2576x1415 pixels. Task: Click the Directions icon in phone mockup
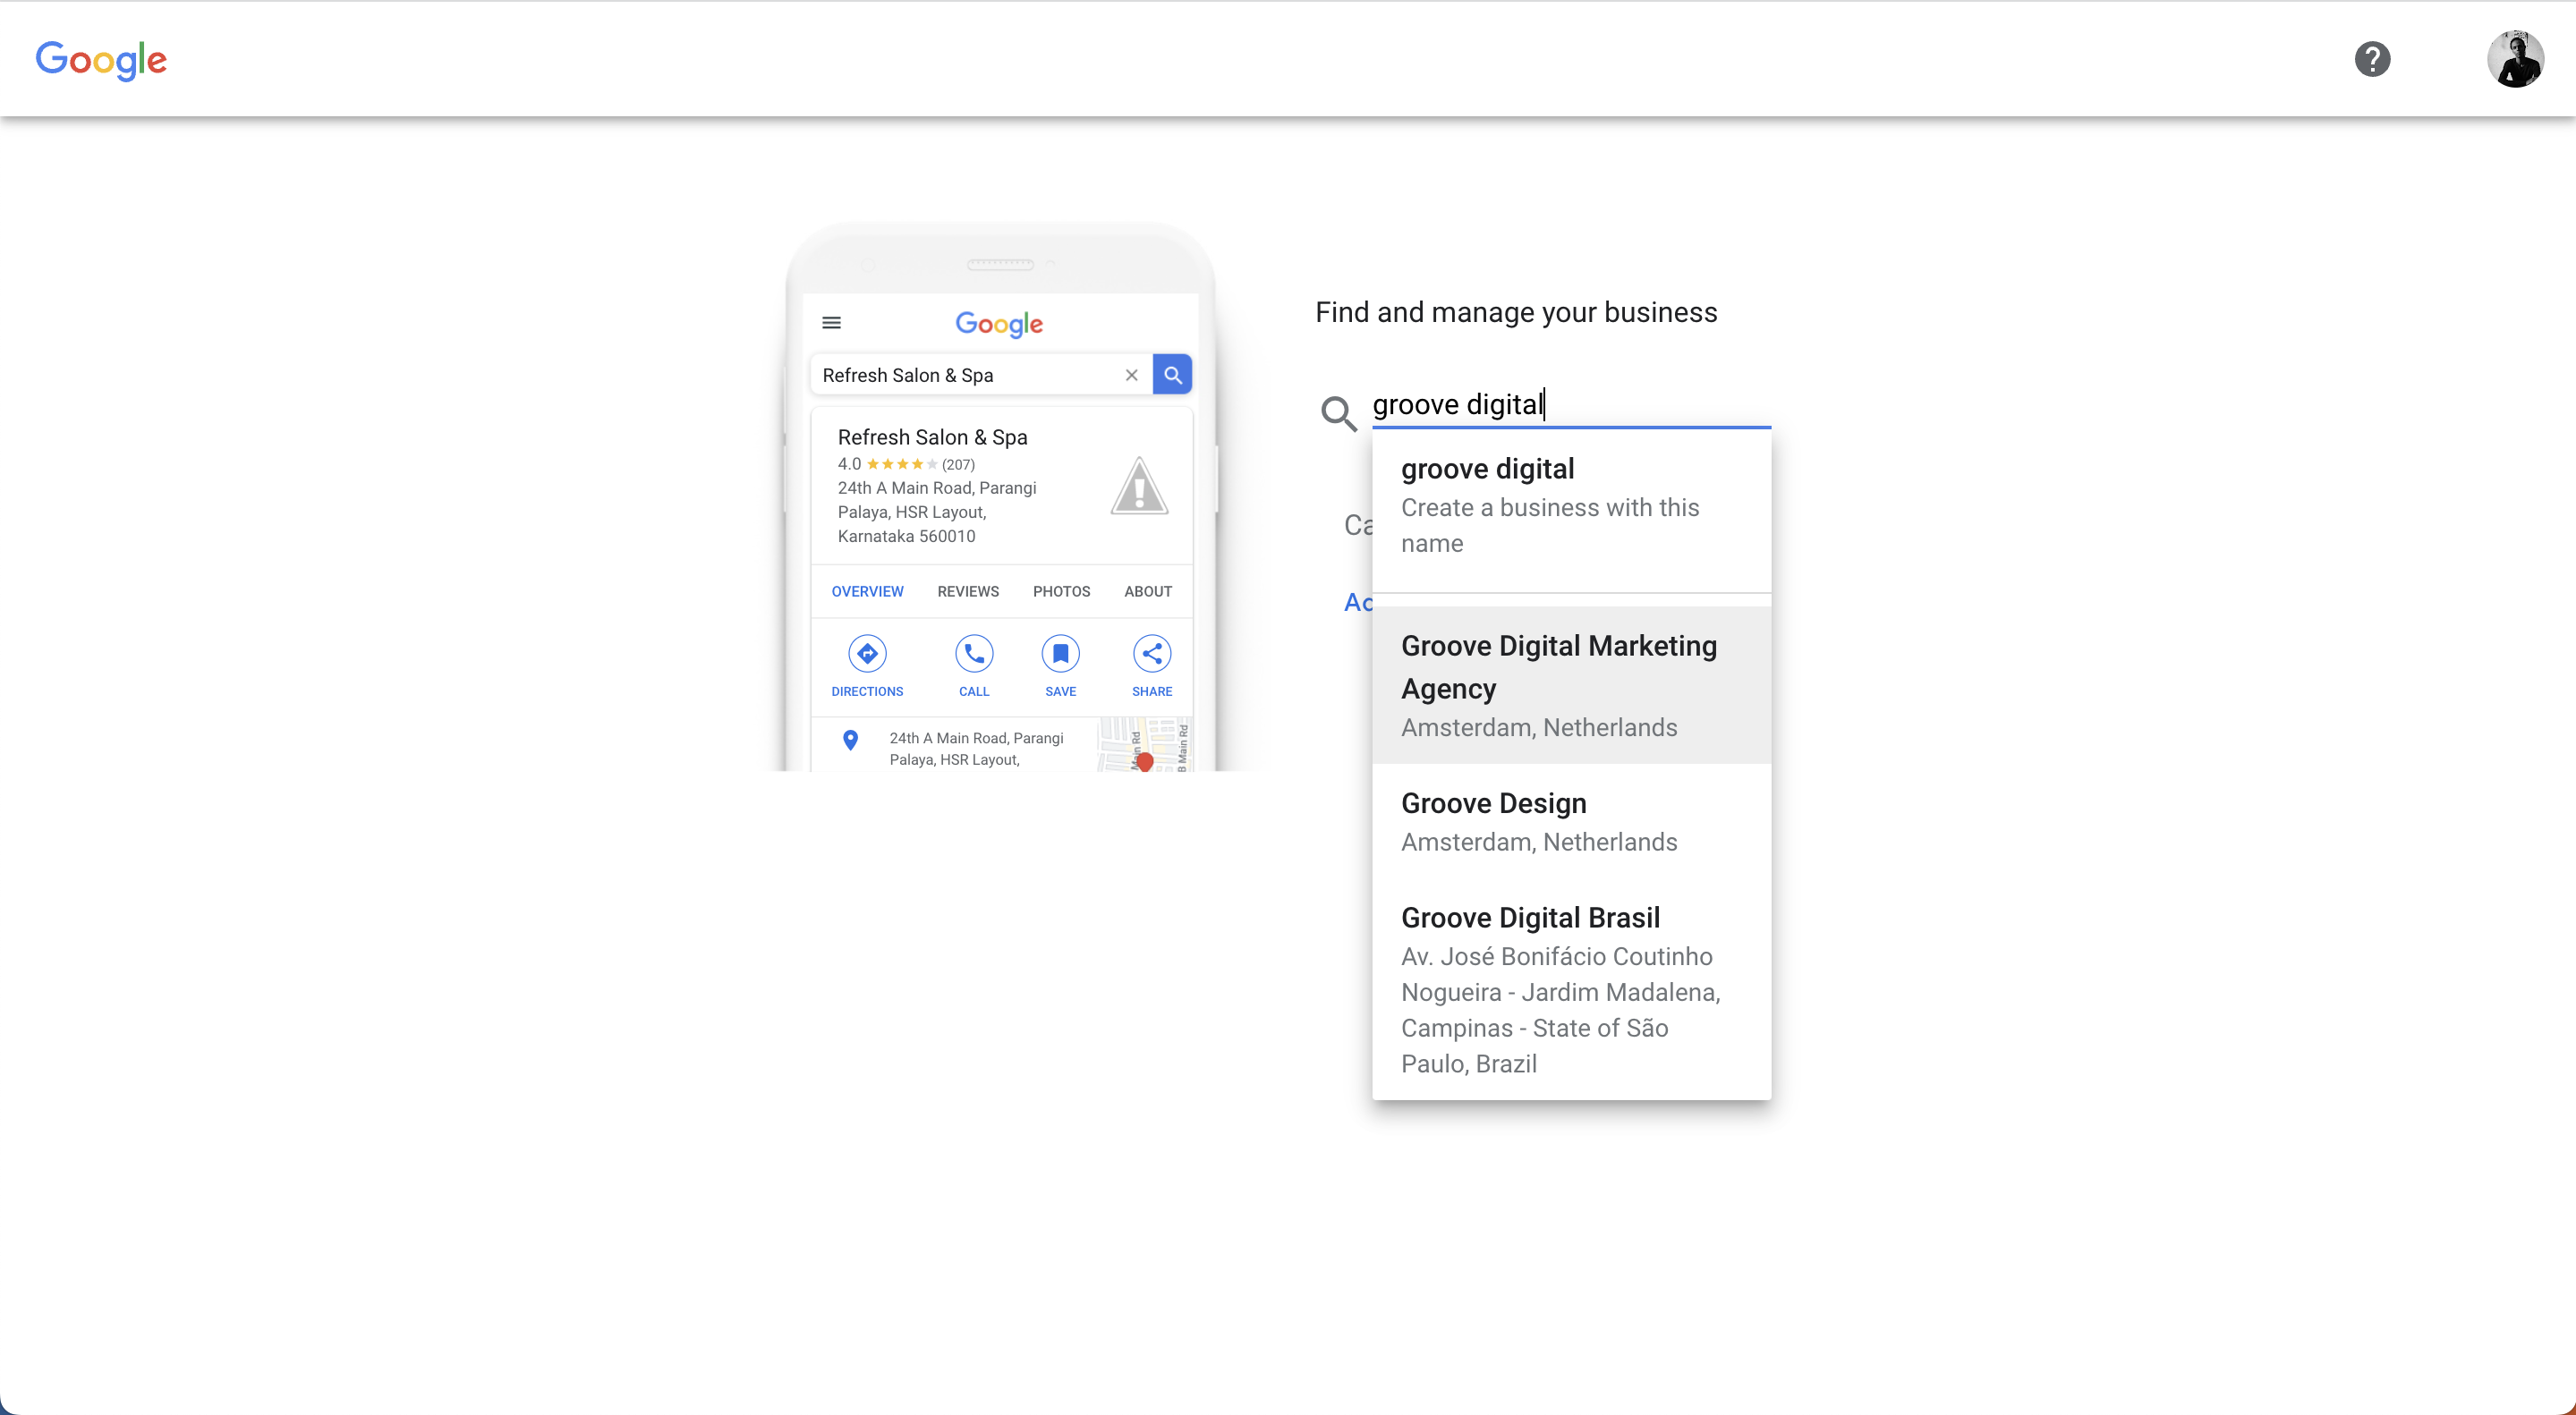[x=867, y=654]
